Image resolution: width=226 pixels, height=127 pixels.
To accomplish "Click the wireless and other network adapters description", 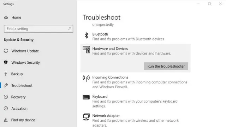I will (136, 123).
